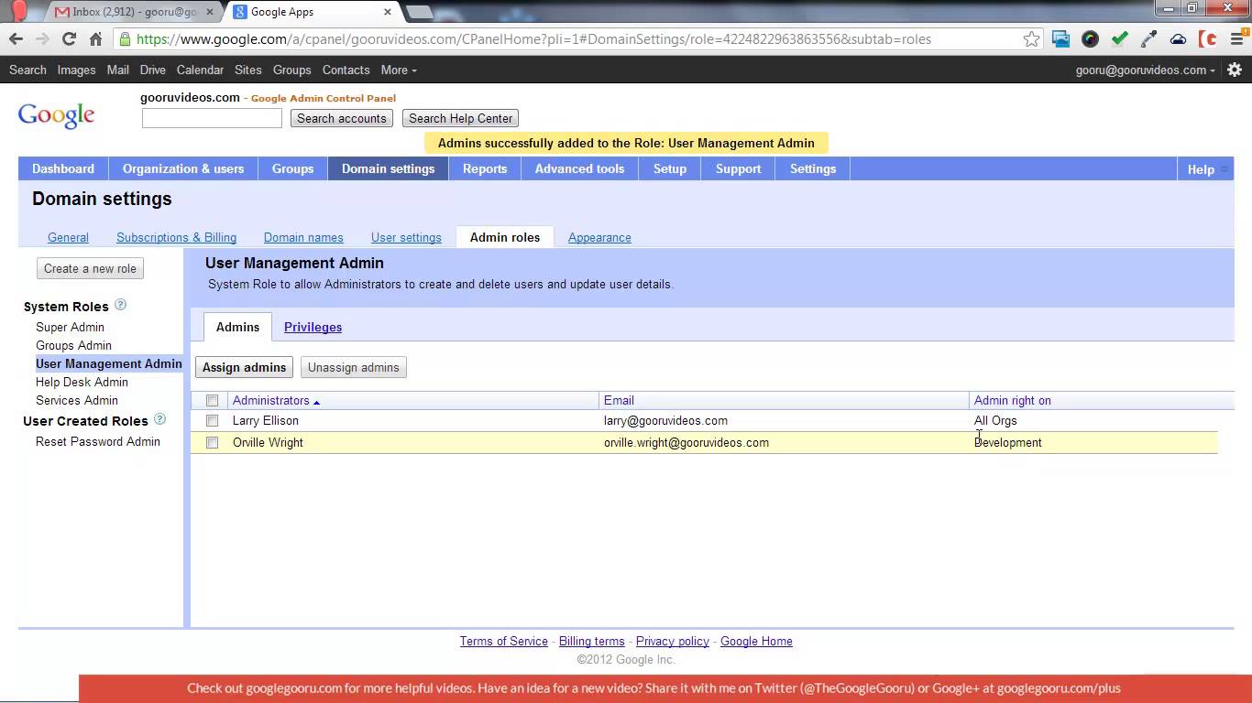
Task: Go to the General subtab
Action: tap(68, 237)
